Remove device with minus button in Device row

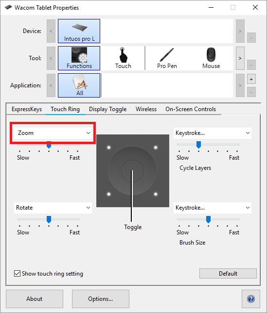point(251,38)
